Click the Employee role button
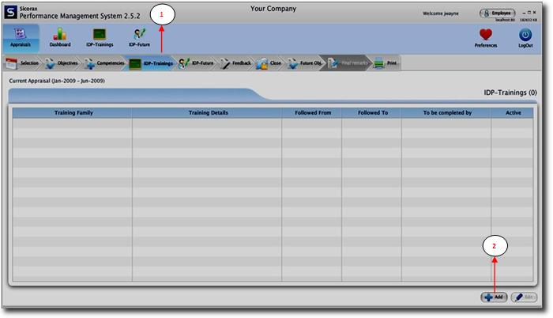Viewport: 553px width, 318px height. 498,13
